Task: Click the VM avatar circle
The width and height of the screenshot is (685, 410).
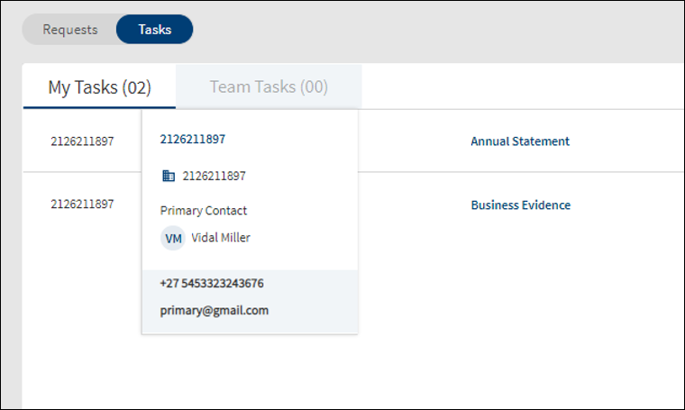Action: [173, 238]
